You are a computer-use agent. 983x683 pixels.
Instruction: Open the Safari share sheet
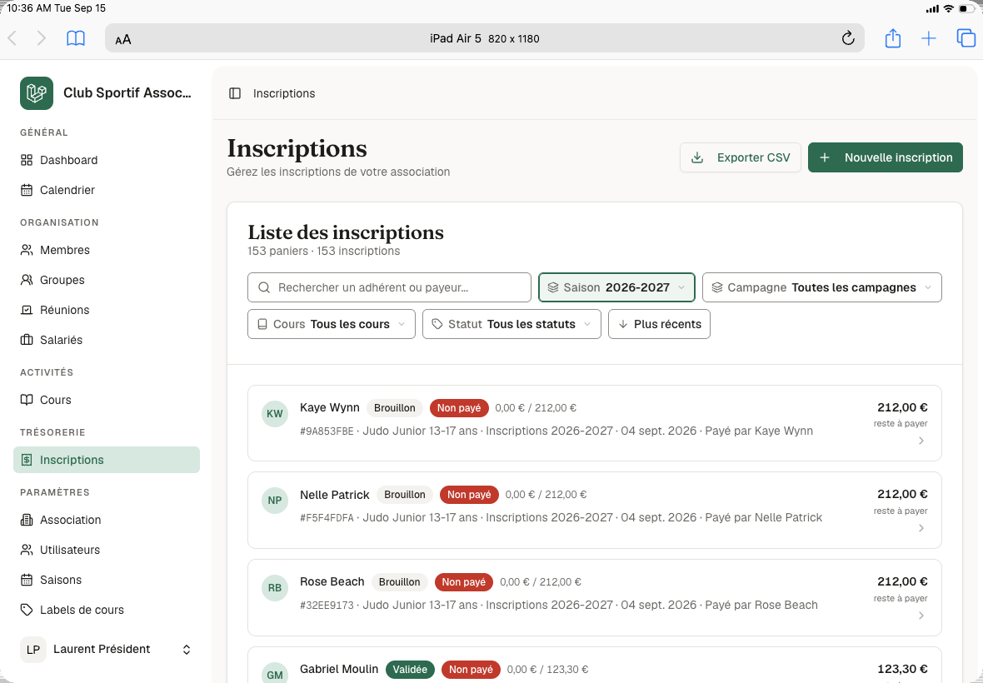coord(893,38)
